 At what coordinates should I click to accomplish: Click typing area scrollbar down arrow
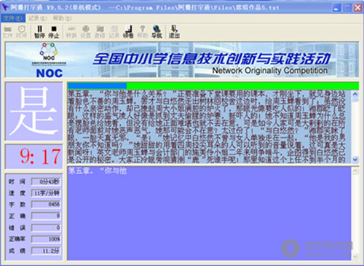click(x=355, y=256)
